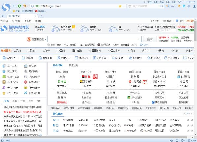Expand the menu overflow chevrons before 文件

[145, 2]
